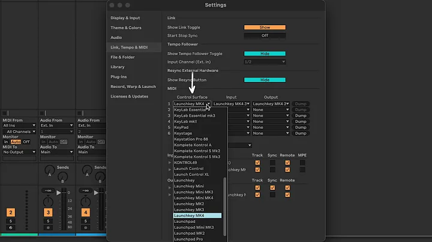Click track 2 clip stop square
The width and height of the screenshot is (432, 242).
tap(4, 113)
